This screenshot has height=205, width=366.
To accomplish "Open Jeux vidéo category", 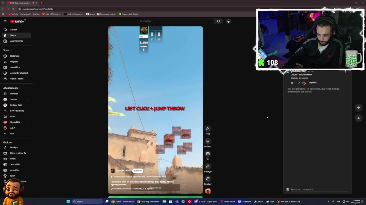I will (x=16, y=164).
